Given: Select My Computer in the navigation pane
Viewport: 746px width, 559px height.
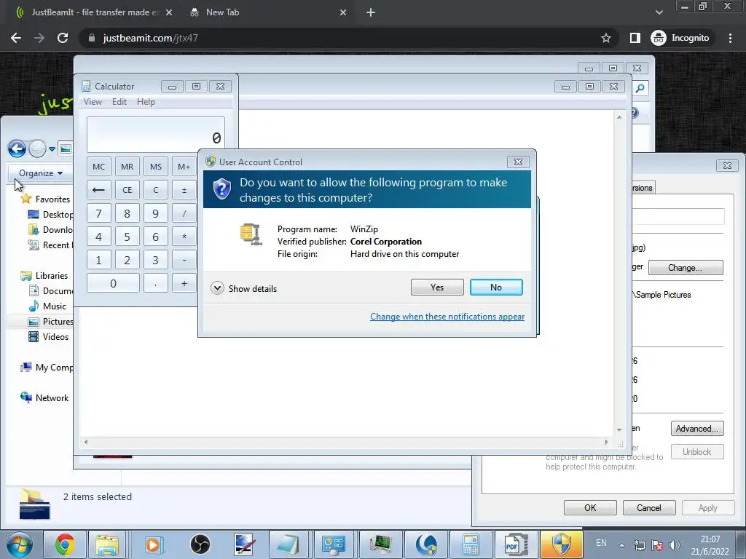Looking at the screenshot, I should [47, 368].
